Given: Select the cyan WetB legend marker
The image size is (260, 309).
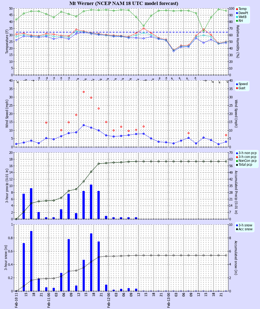Looking at the screenshot, I should [x=237, y=17].
